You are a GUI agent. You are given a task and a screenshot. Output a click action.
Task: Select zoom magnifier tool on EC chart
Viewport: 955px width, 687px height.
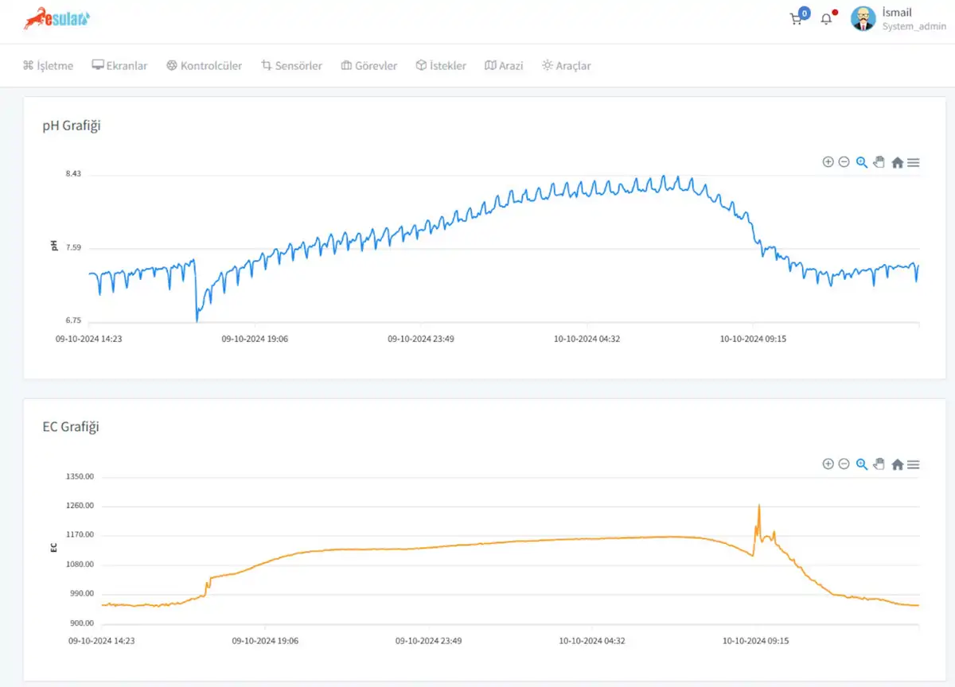click(x=861, y=464)
